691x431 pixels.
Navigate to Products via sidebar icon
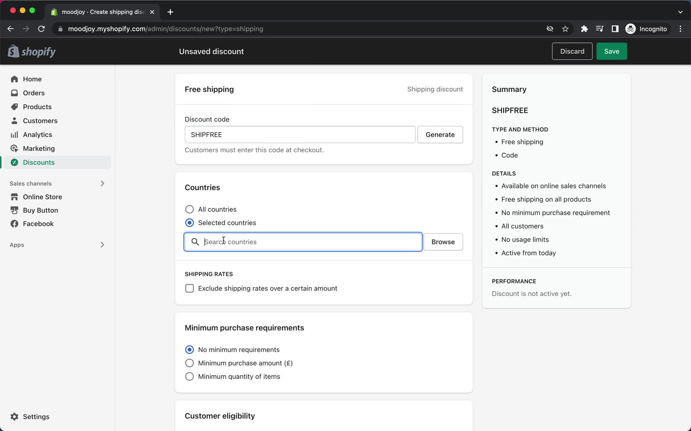click(x=13, y=107)
